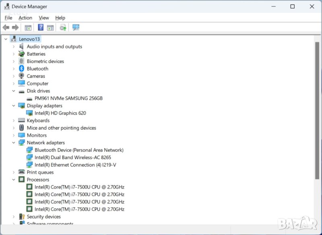Select the Cameras category icon
The image size is (322, 235).
pyautogui.click(x=22, y=76)
